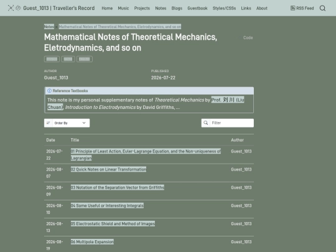This screenshot has width=336, height=252.
Task: Click Guest_1013 author in Electrostatic Shield row
Action: pos(241,223)
